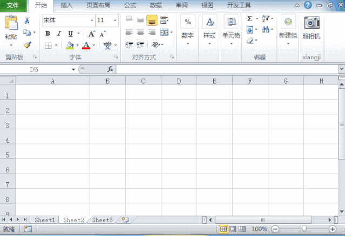
Task: Open font dialog launcher in 字体
Action: 116,57
